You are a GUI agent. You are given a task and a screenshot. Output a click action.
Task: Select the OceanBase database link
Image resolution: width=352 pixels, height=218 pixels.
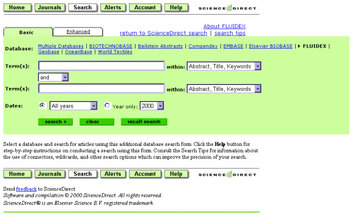[x=79, y=52]
